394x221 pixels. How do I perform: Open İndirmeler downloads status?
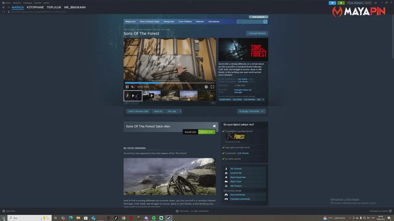pos(192,211)
